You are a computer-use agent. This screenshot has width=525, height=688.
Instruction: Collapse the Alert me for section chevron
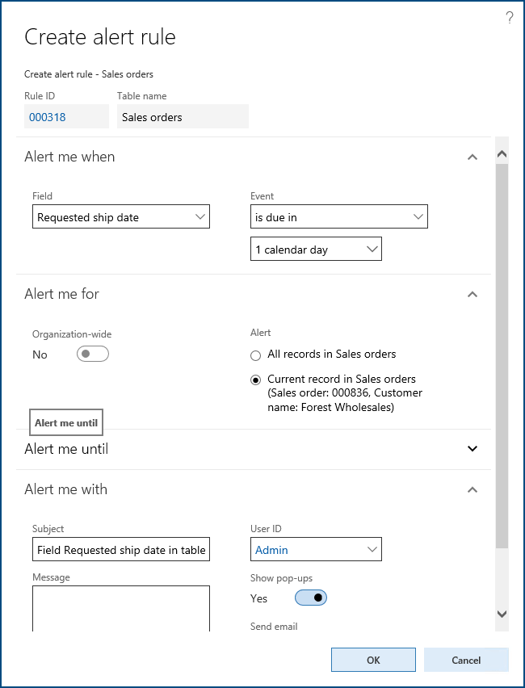[472, 294]
